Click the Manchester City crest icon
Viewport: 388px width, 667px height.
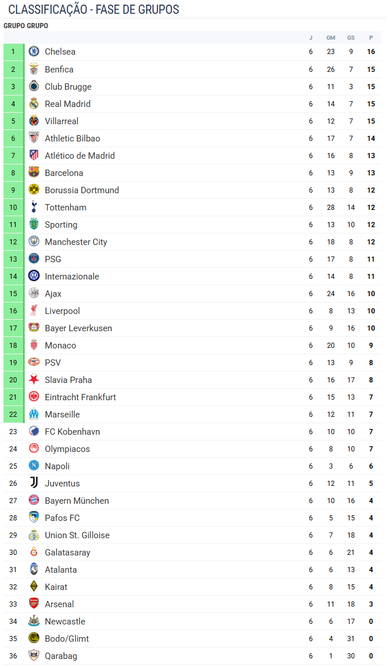[34, 241]
